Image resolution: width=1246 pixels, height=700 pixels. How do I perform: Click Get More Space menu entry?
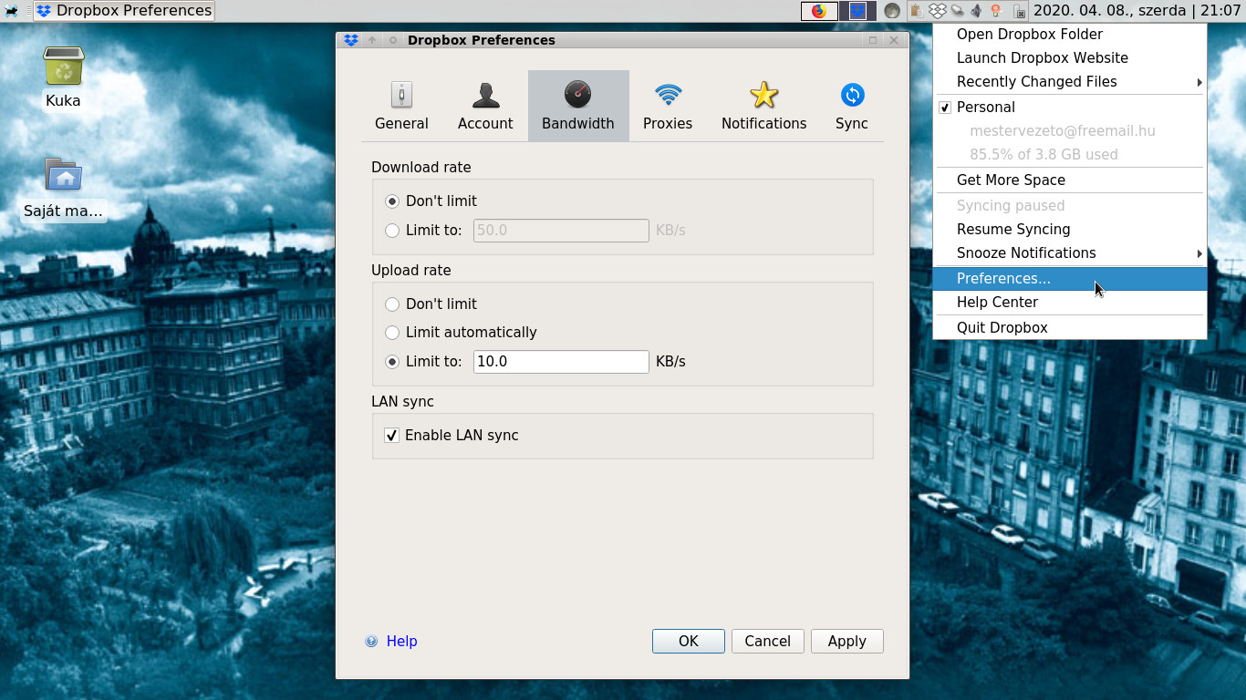pyautogui.click(x=1070, y=180)
